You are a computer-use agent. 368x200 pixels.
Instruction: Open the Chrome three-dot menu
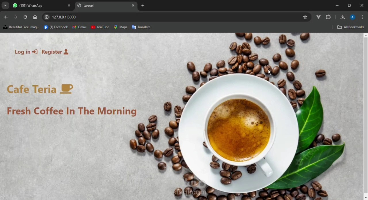coord(362,17)
